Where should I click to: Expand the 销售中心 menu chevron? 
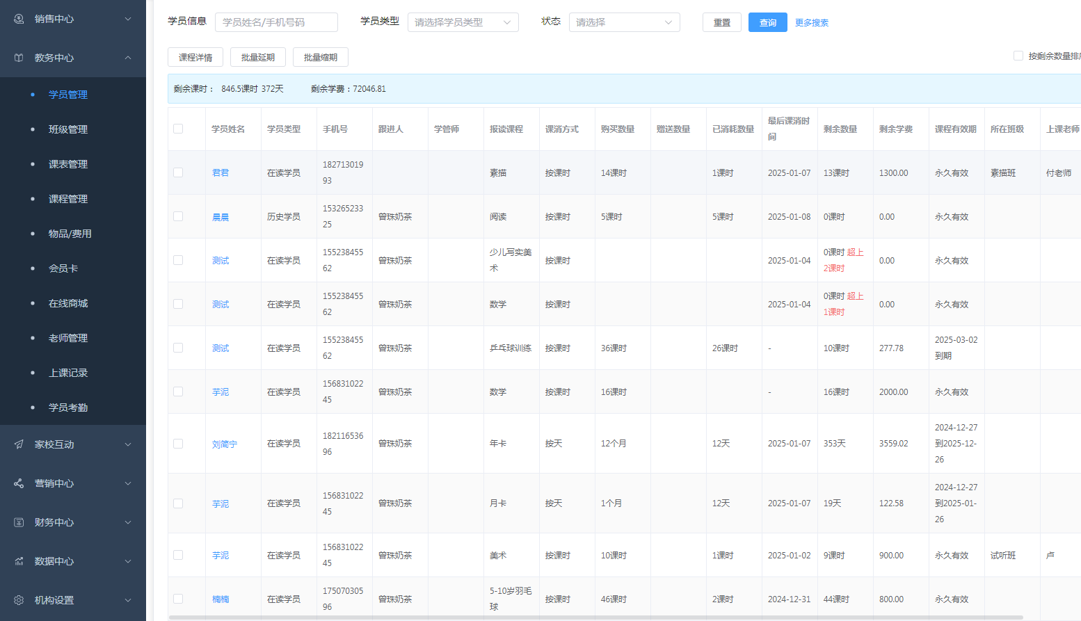[128, 19]
